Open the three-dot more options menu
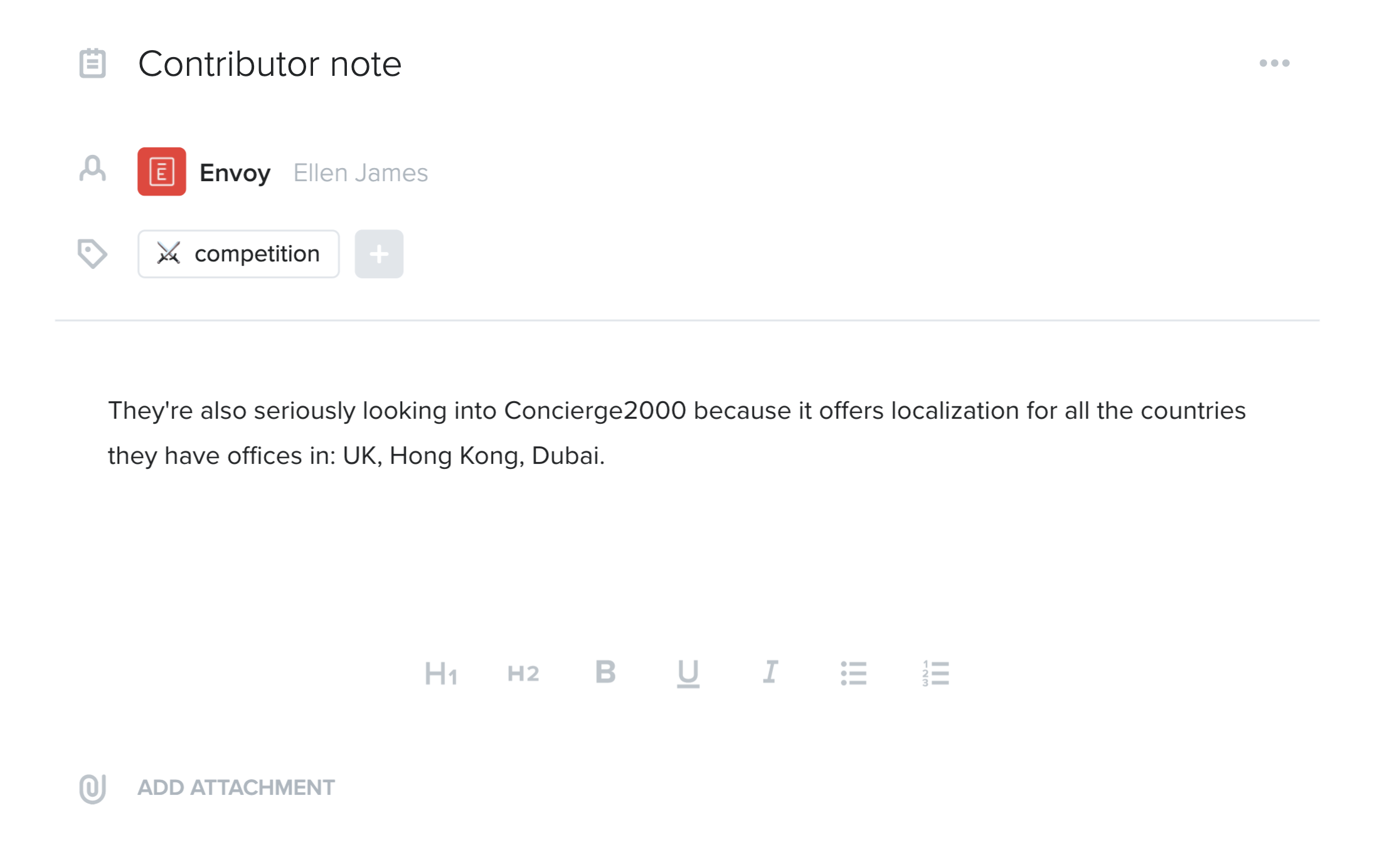1375x850 pixels. (x=1274, y=63)
